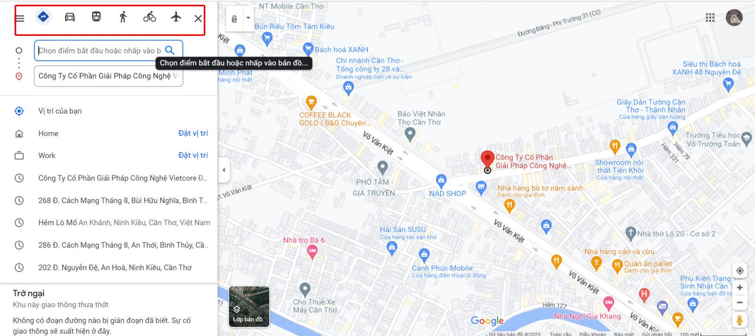Open Lớp bản đồ layers thumbnail

[249, 307]
